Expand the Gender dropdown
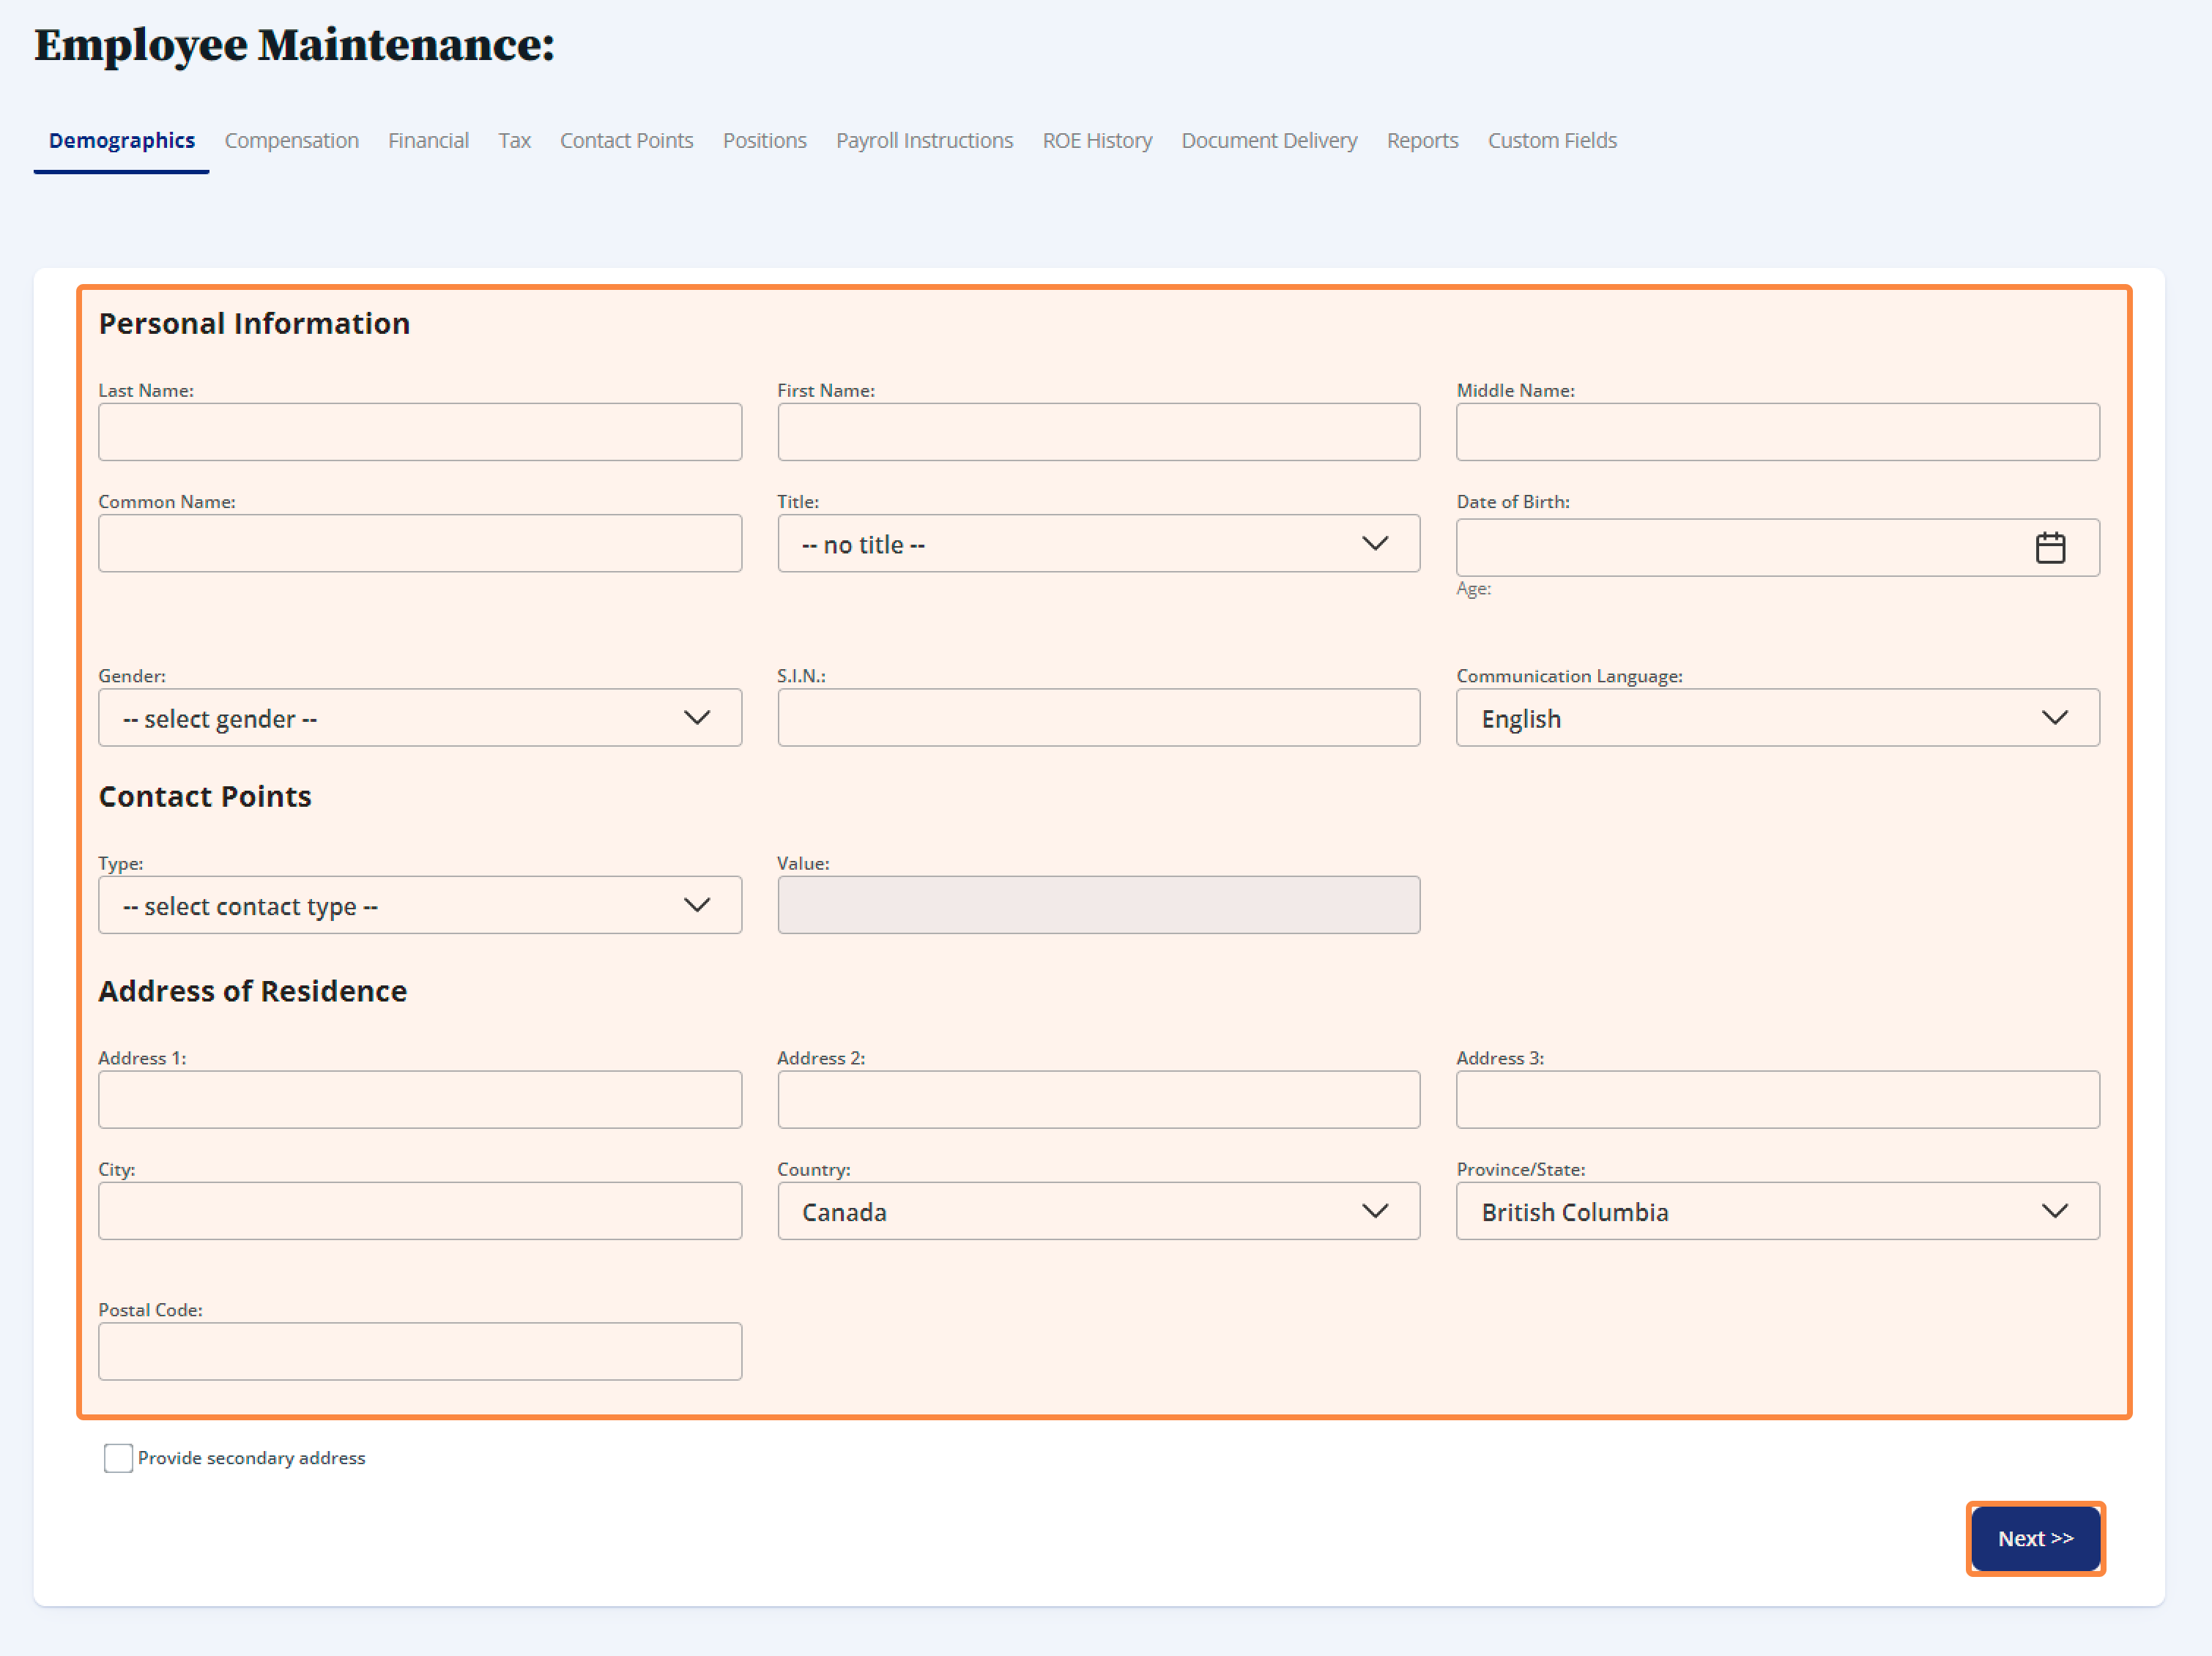Viewport: 2212px width, 1656px height. [420, 717]
